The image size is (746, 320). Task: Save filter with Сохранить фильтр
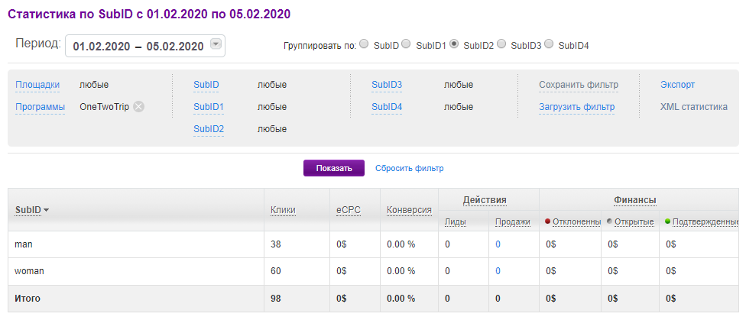[578, 85]
